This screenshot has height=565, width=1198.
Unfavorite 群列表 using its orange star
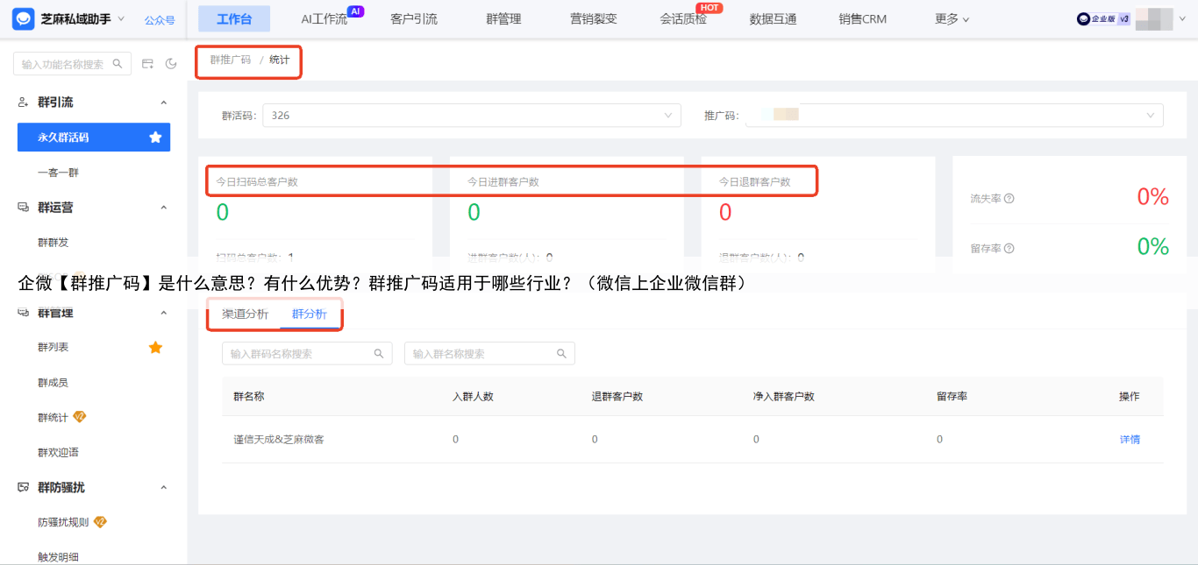point(155,348)
